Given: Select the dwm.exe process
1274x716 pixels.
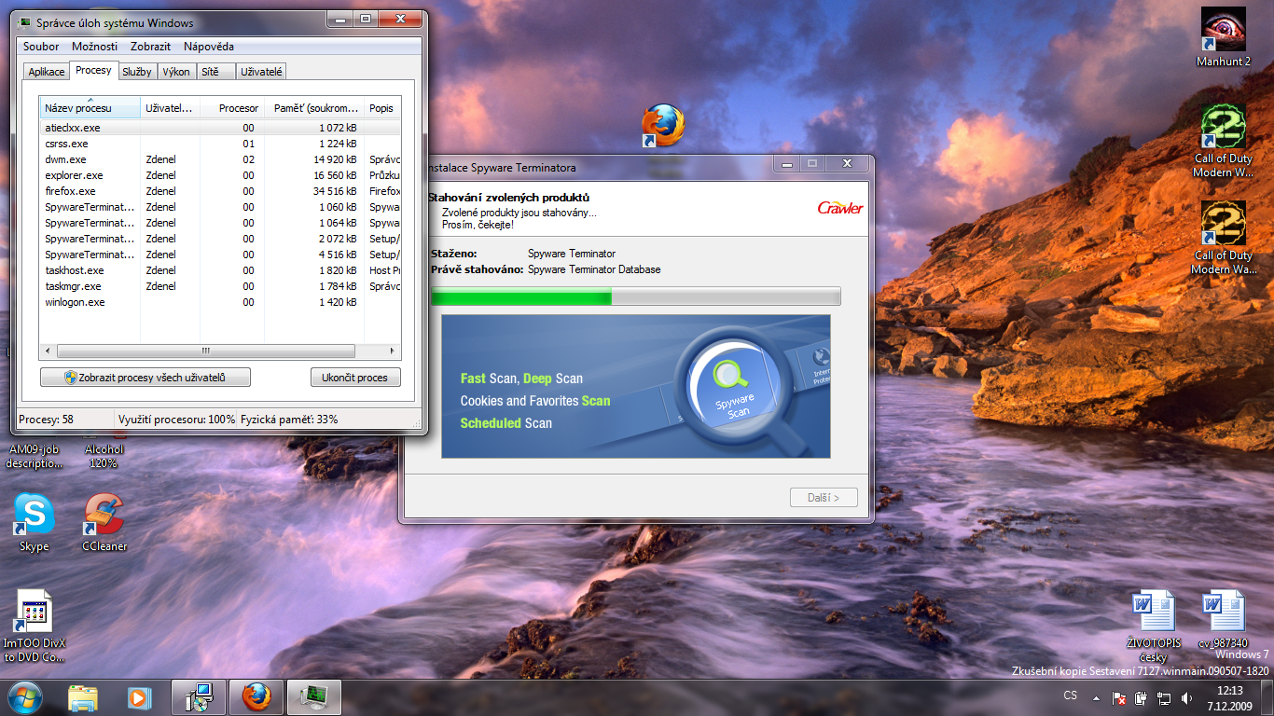Looking at the screenshot, I should pos(220,159).
